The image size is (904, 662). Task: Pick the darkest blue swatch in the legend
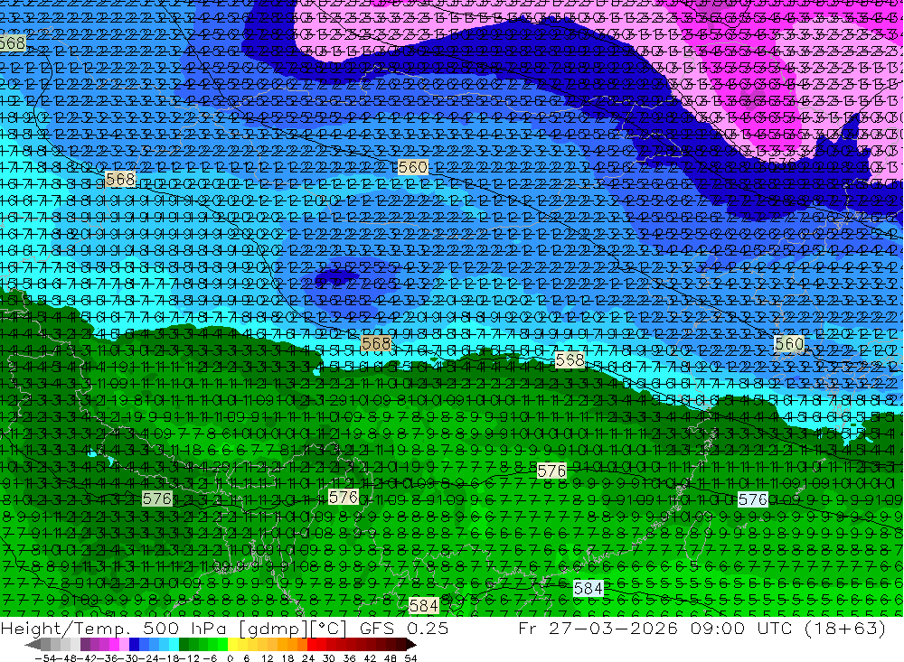click(134, 645)
